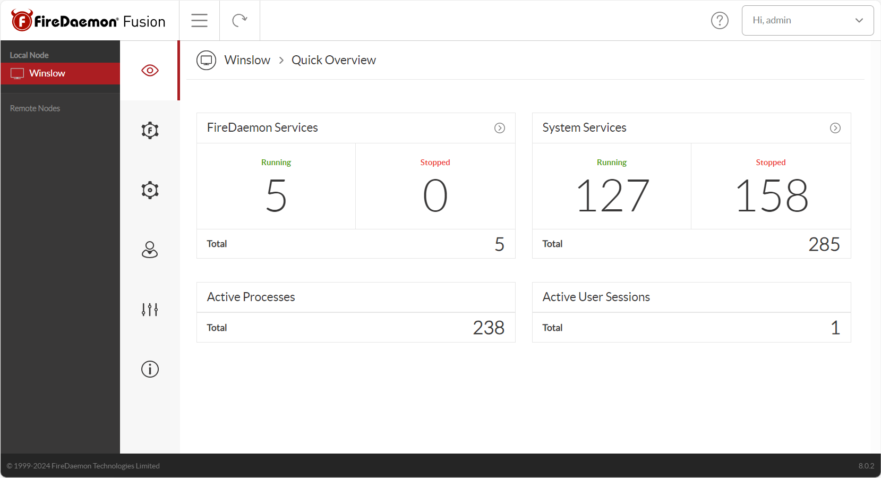
Task: Click the Quick Overview breadcrumb text
Action: (x=333, y=60)
